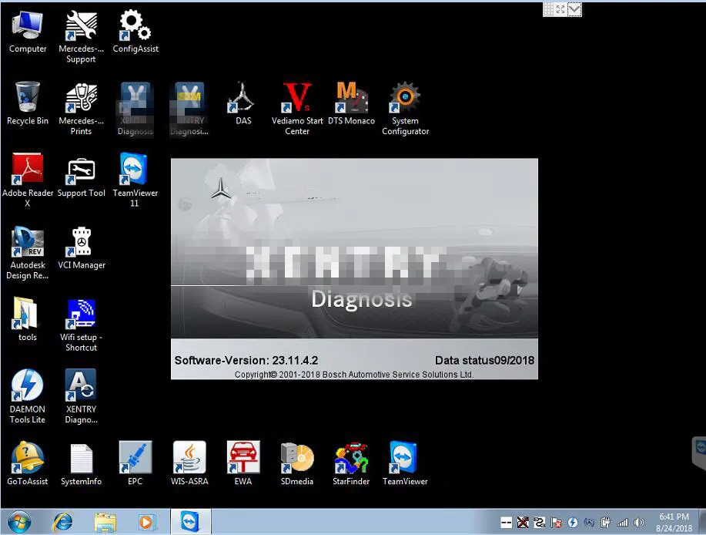Switch to the TeamViewer taskbar window
Screen dimensions: 706x535
coord(190,522)
